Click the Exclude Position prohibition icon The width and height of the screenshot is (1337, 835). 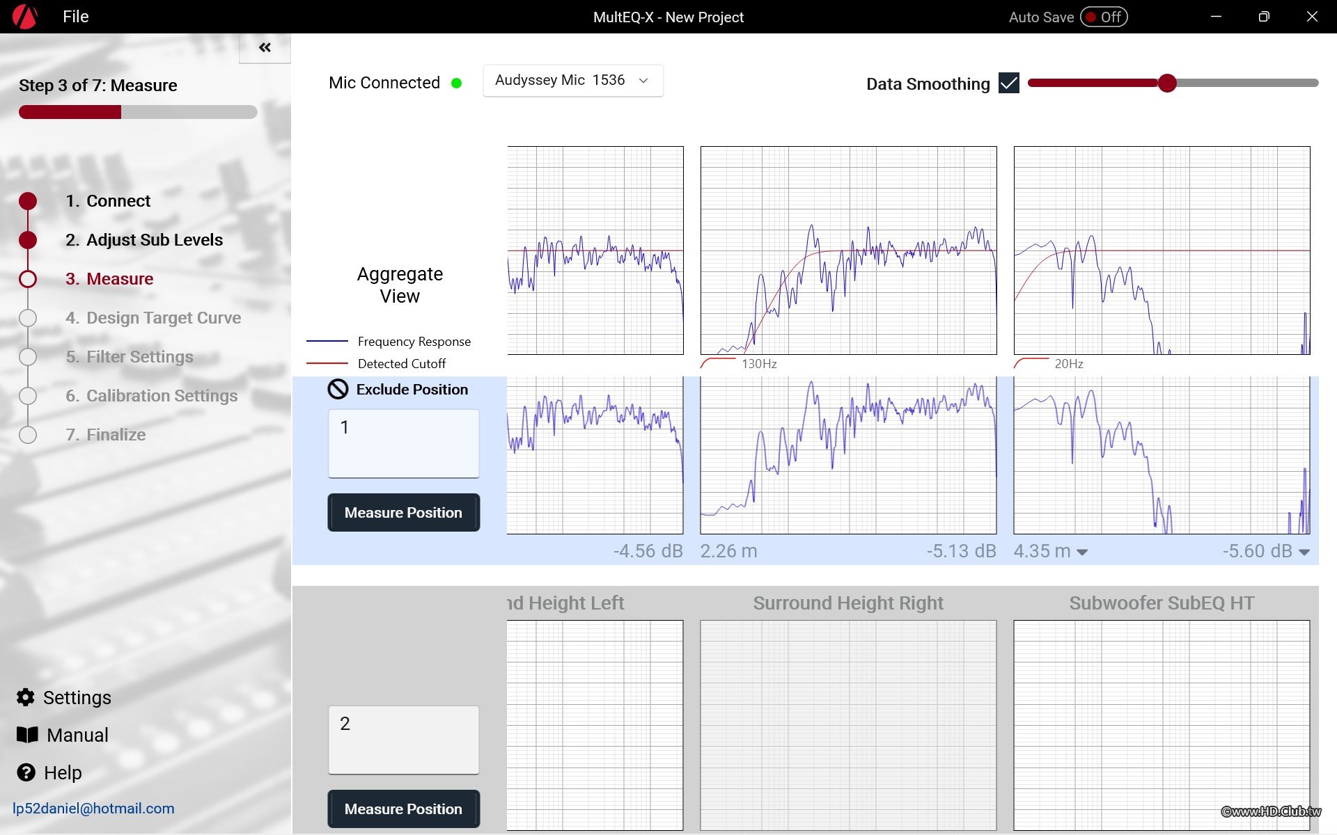pos(338,389)
